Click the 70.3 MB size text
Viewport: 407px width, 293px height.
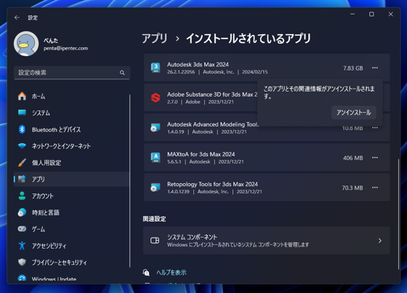pyautogui.click(x=352, y=188)
